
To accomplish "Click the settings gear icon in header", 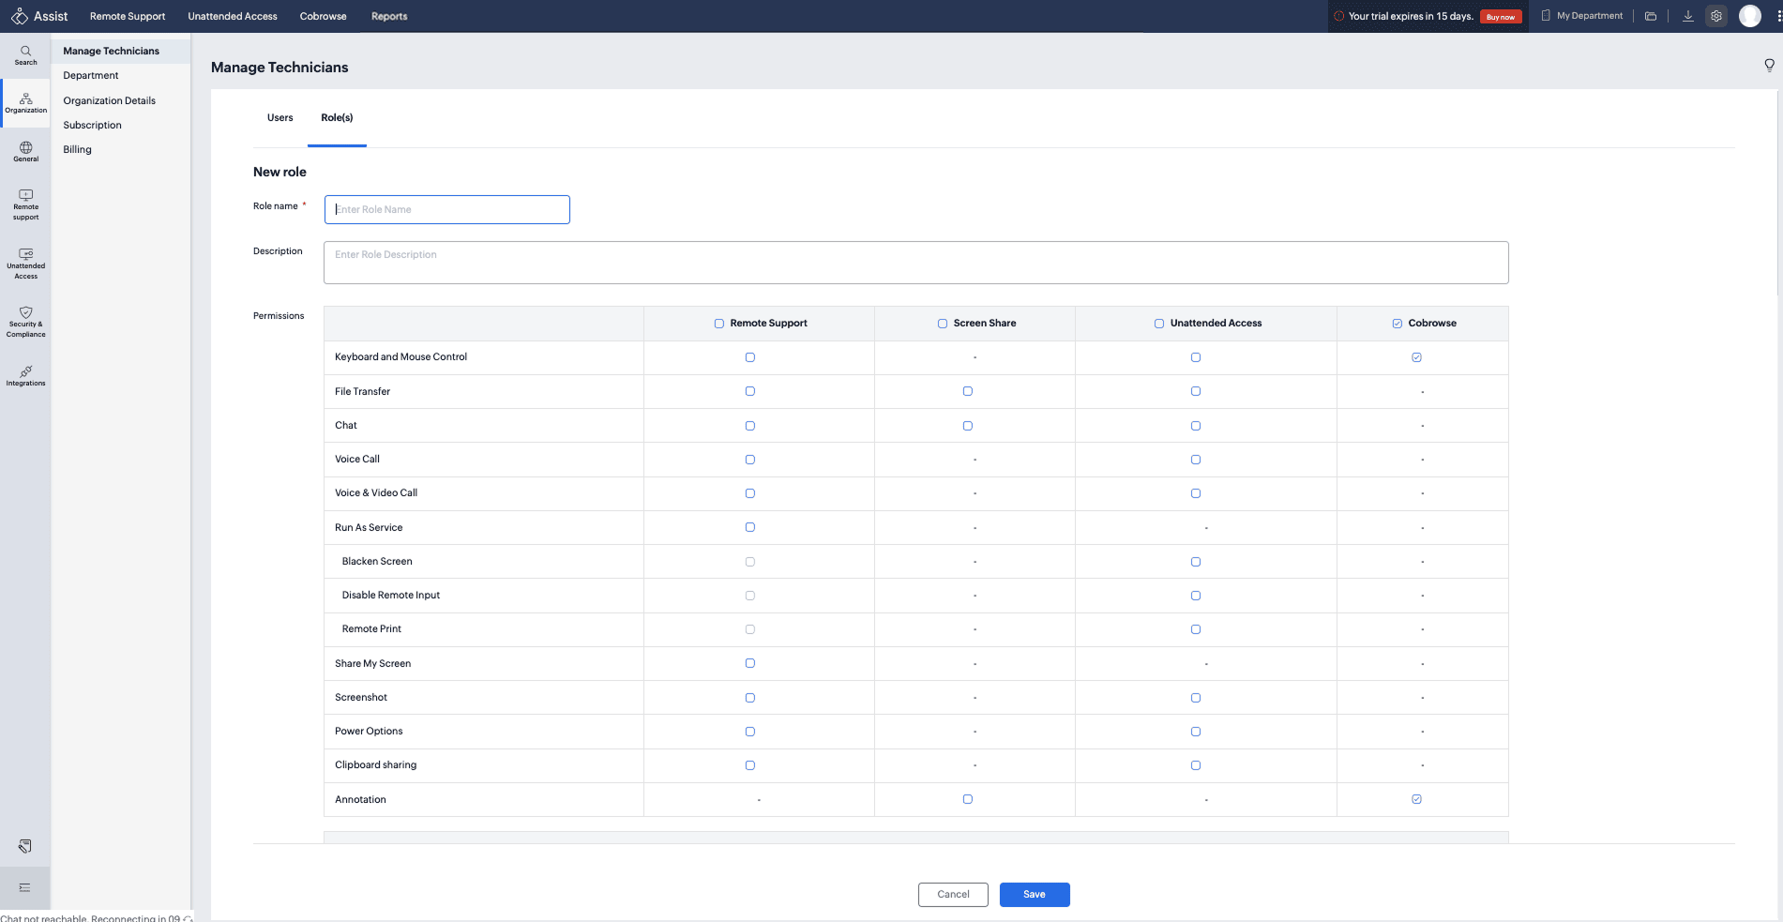I will 1715,16.
